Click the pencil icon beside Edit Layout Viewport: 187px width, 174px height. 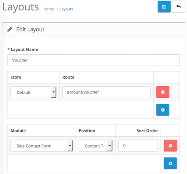point(10,30)
